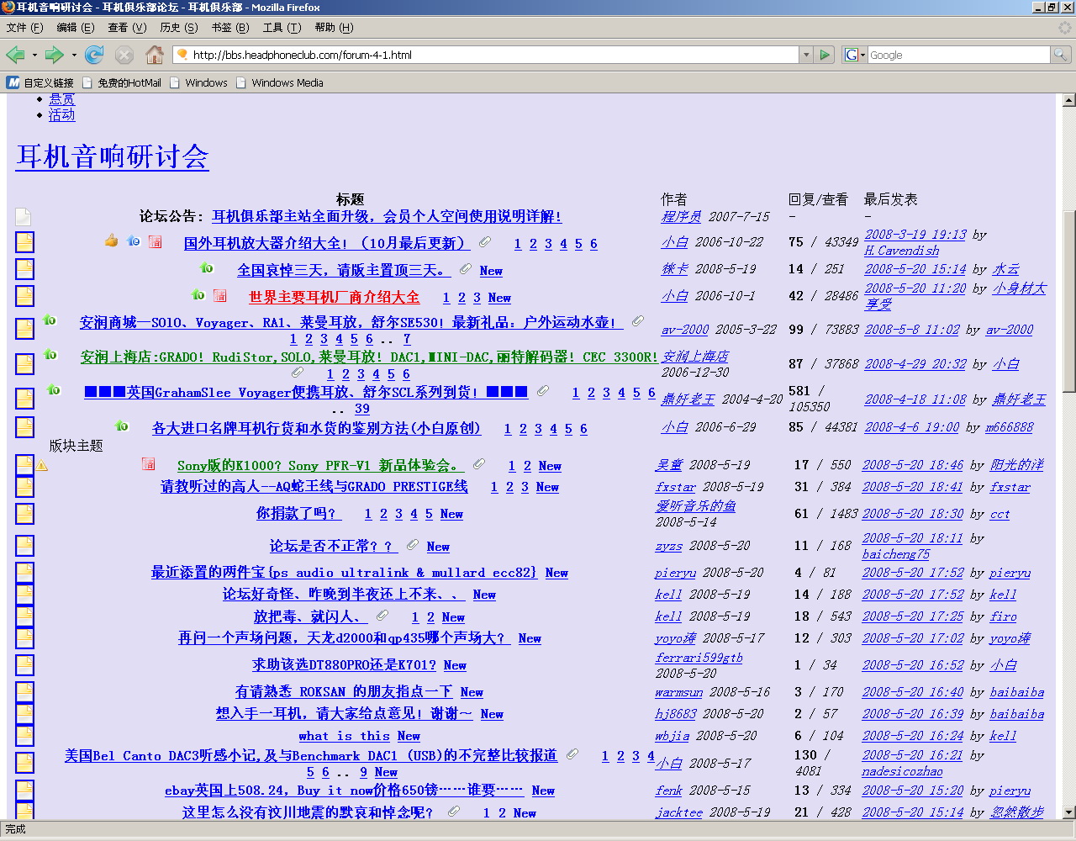Go to page 39 of the GrahamSlee thread
This screenshot has height=841, width=1076.
[x=362, y=409]
